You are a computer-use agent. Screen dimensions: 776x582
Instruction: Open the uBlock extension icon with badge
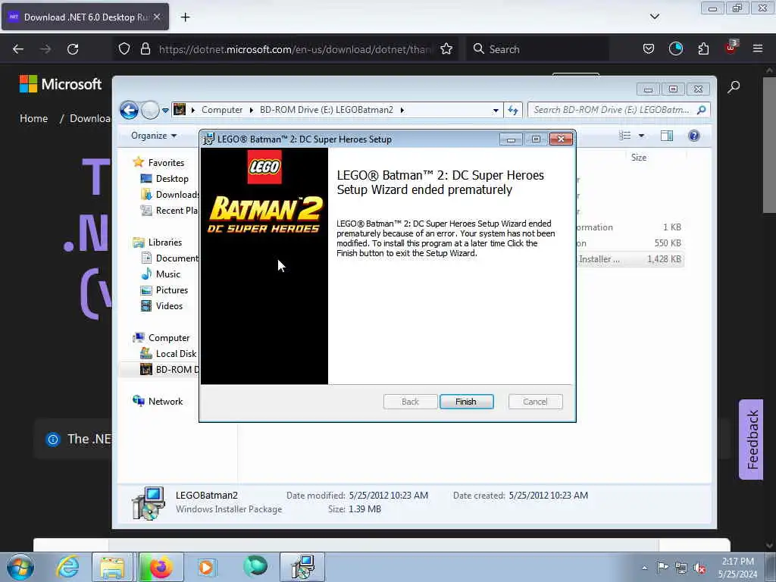pos(731,48)
